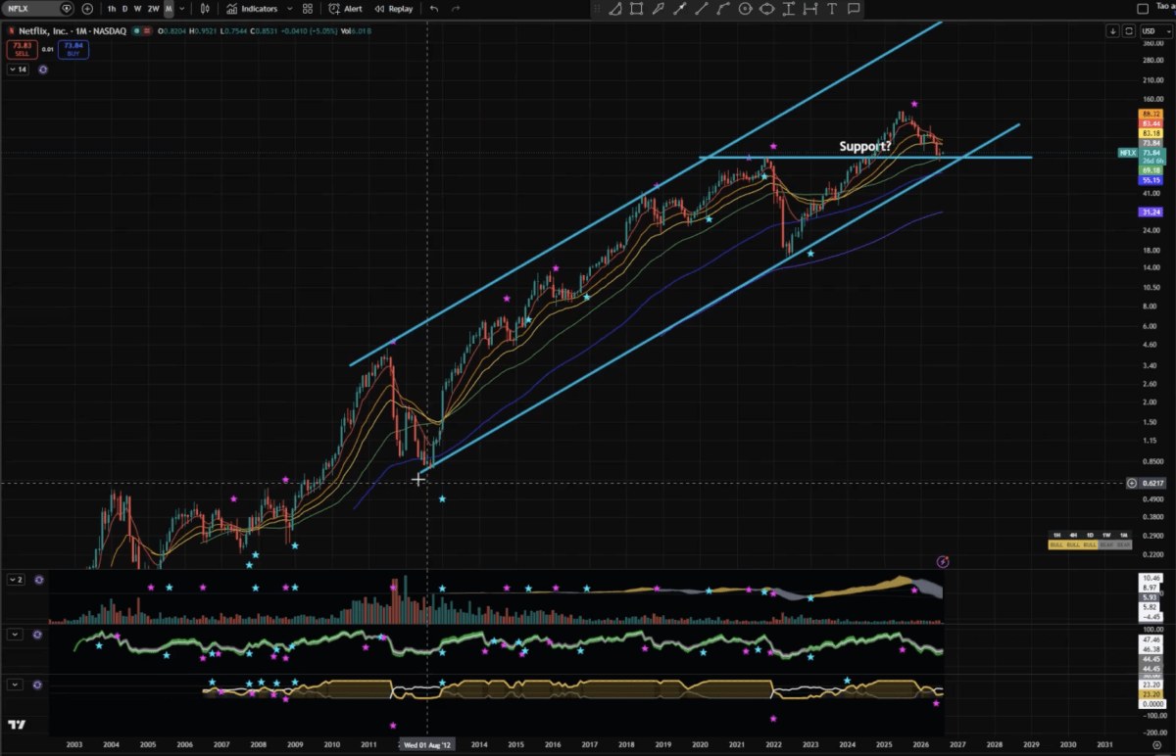Click the second lower pane indicator icon
Image resolution: width=1176 pixels, height=756 pixels.
click(x=39, y=634)
